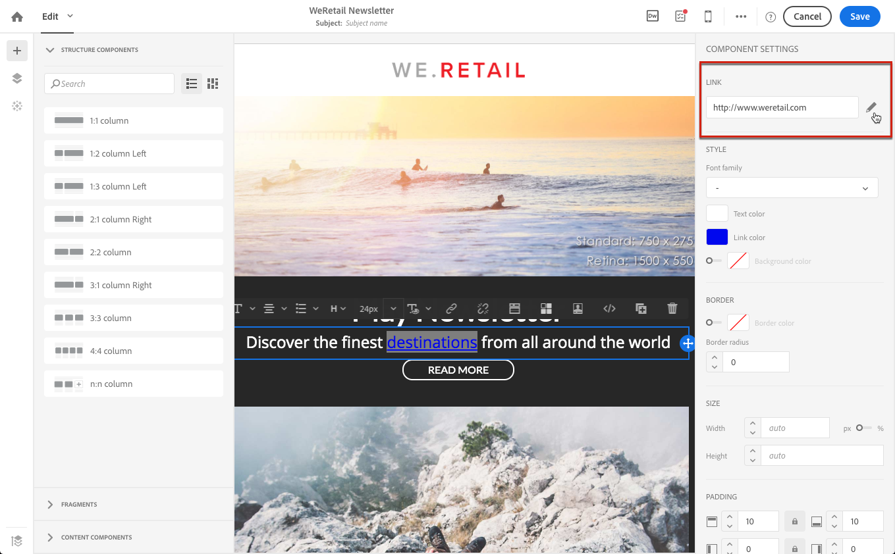Select the 1:1 column structure

coord(134,120)
